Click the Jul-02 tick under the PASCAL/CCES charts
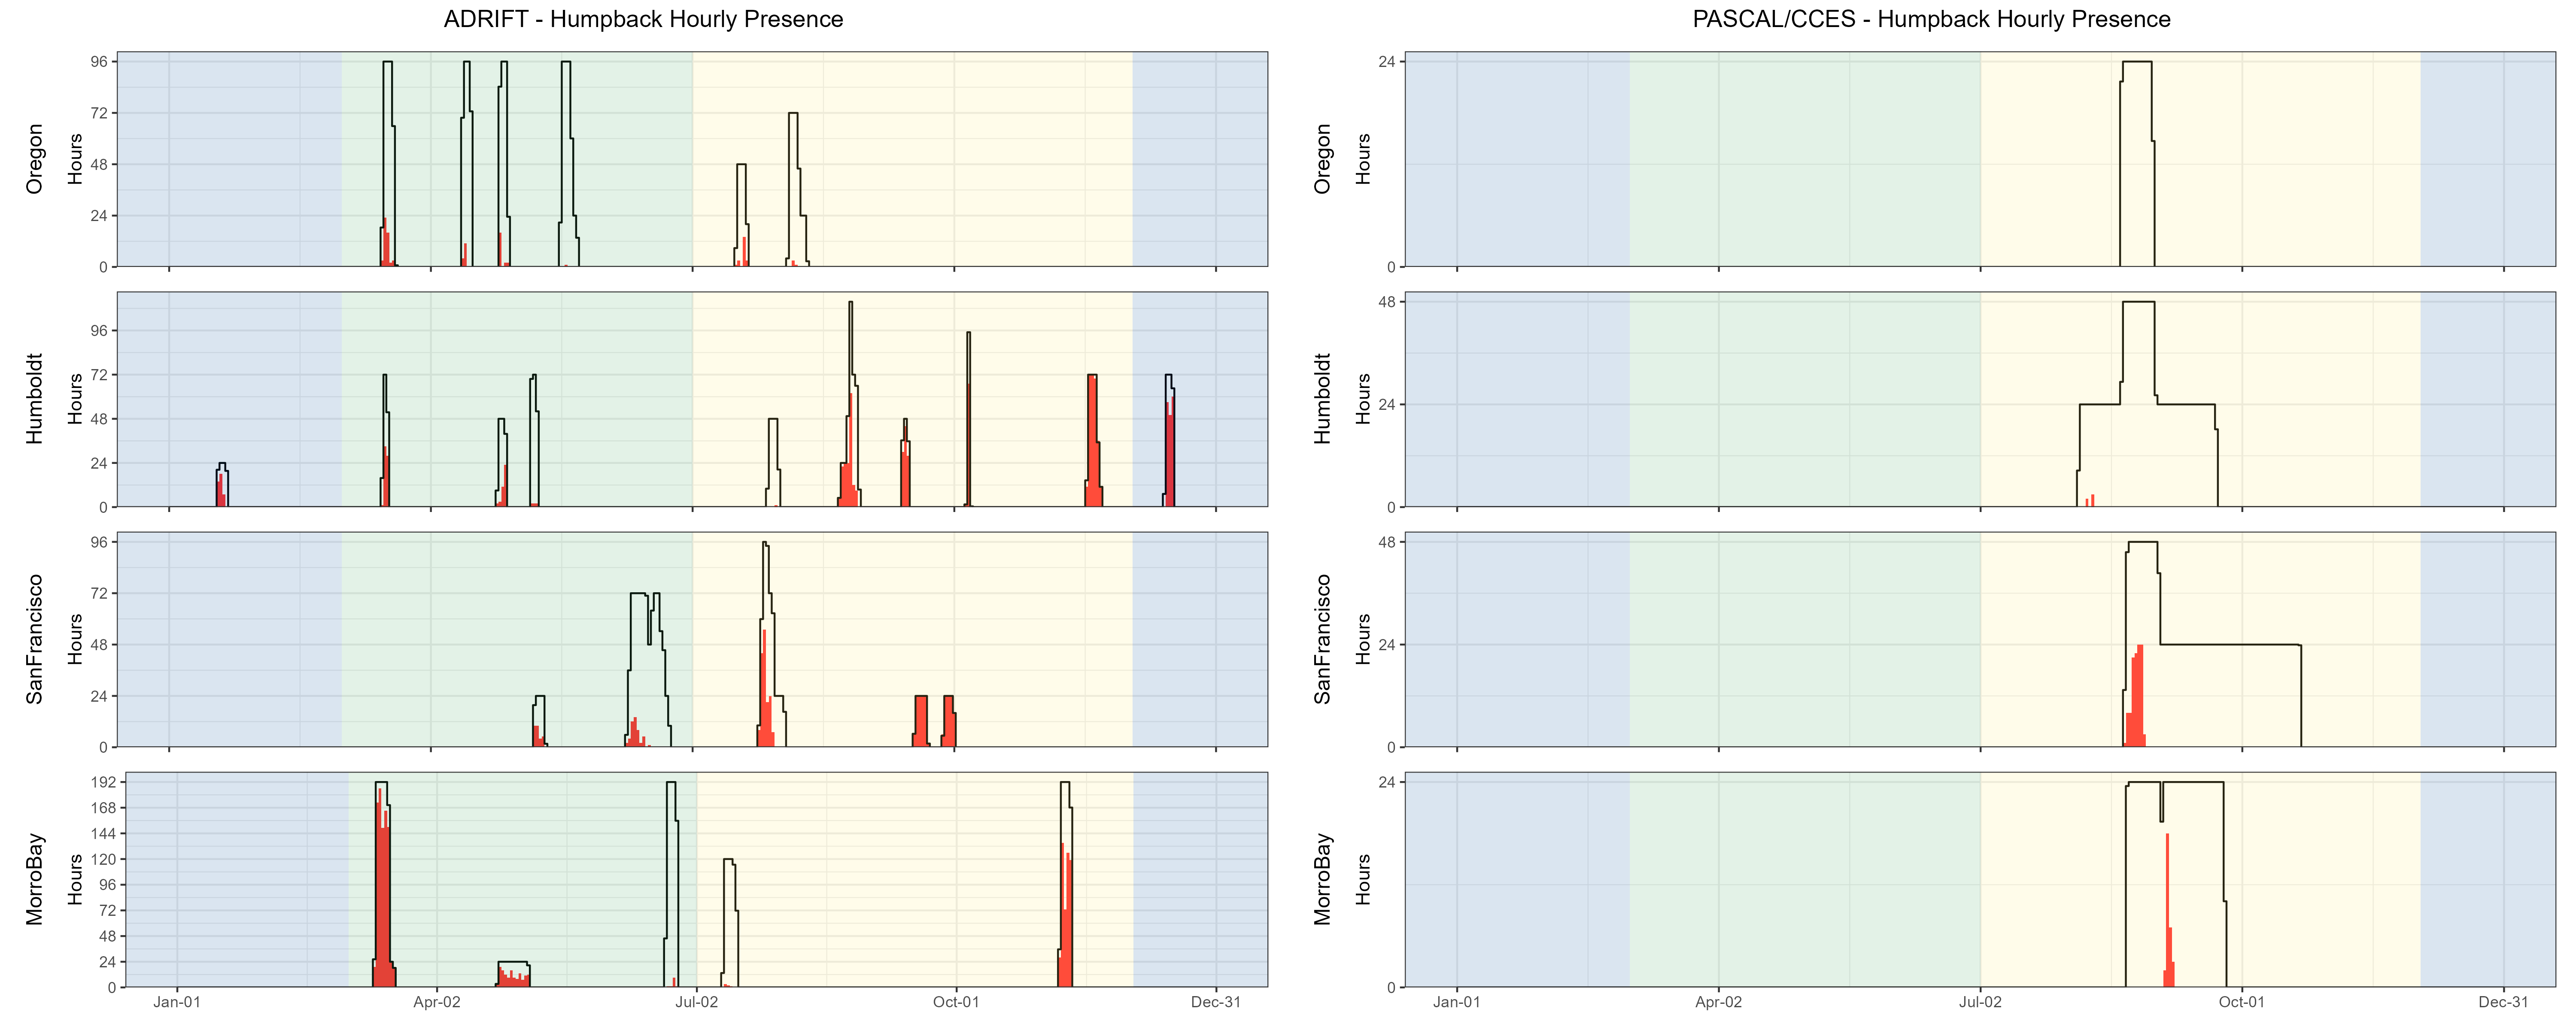 tap(1981, 1002)
